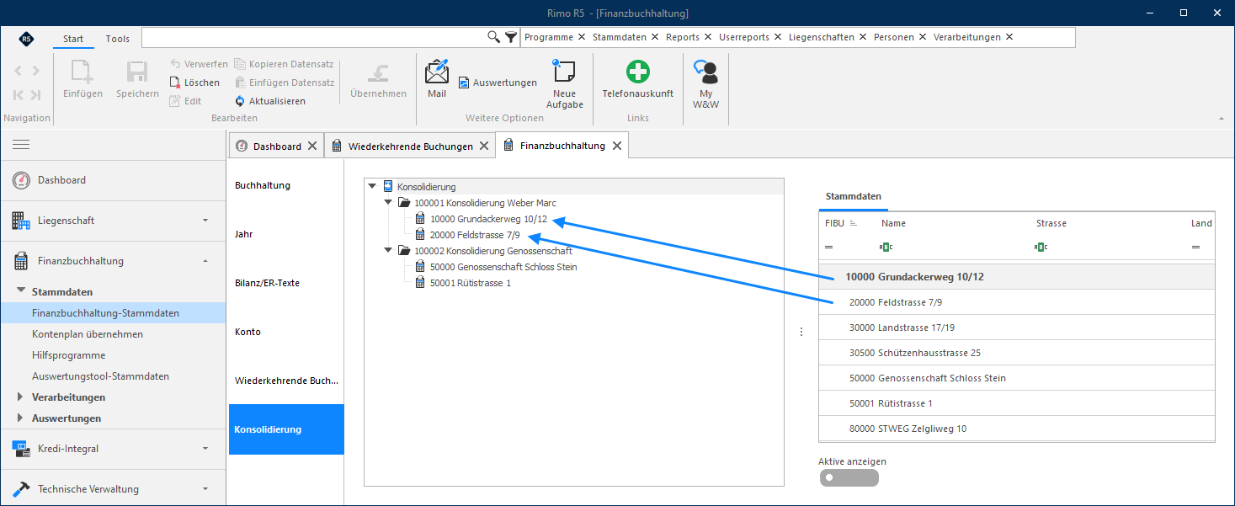The height and width of the screenshot is (506, 1235).
Task: Toggle the Aktive anzeigen switch
Action: coord(849,478)
